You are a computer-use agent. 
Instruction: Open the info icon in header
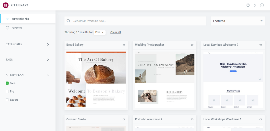pyautogui.click(x=262, y=5)
